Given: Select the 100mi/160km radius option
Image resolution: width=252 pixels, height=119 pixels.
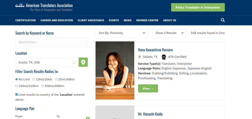Looking at the screenshot, I should pyautogui.click(x=17, y=86).
